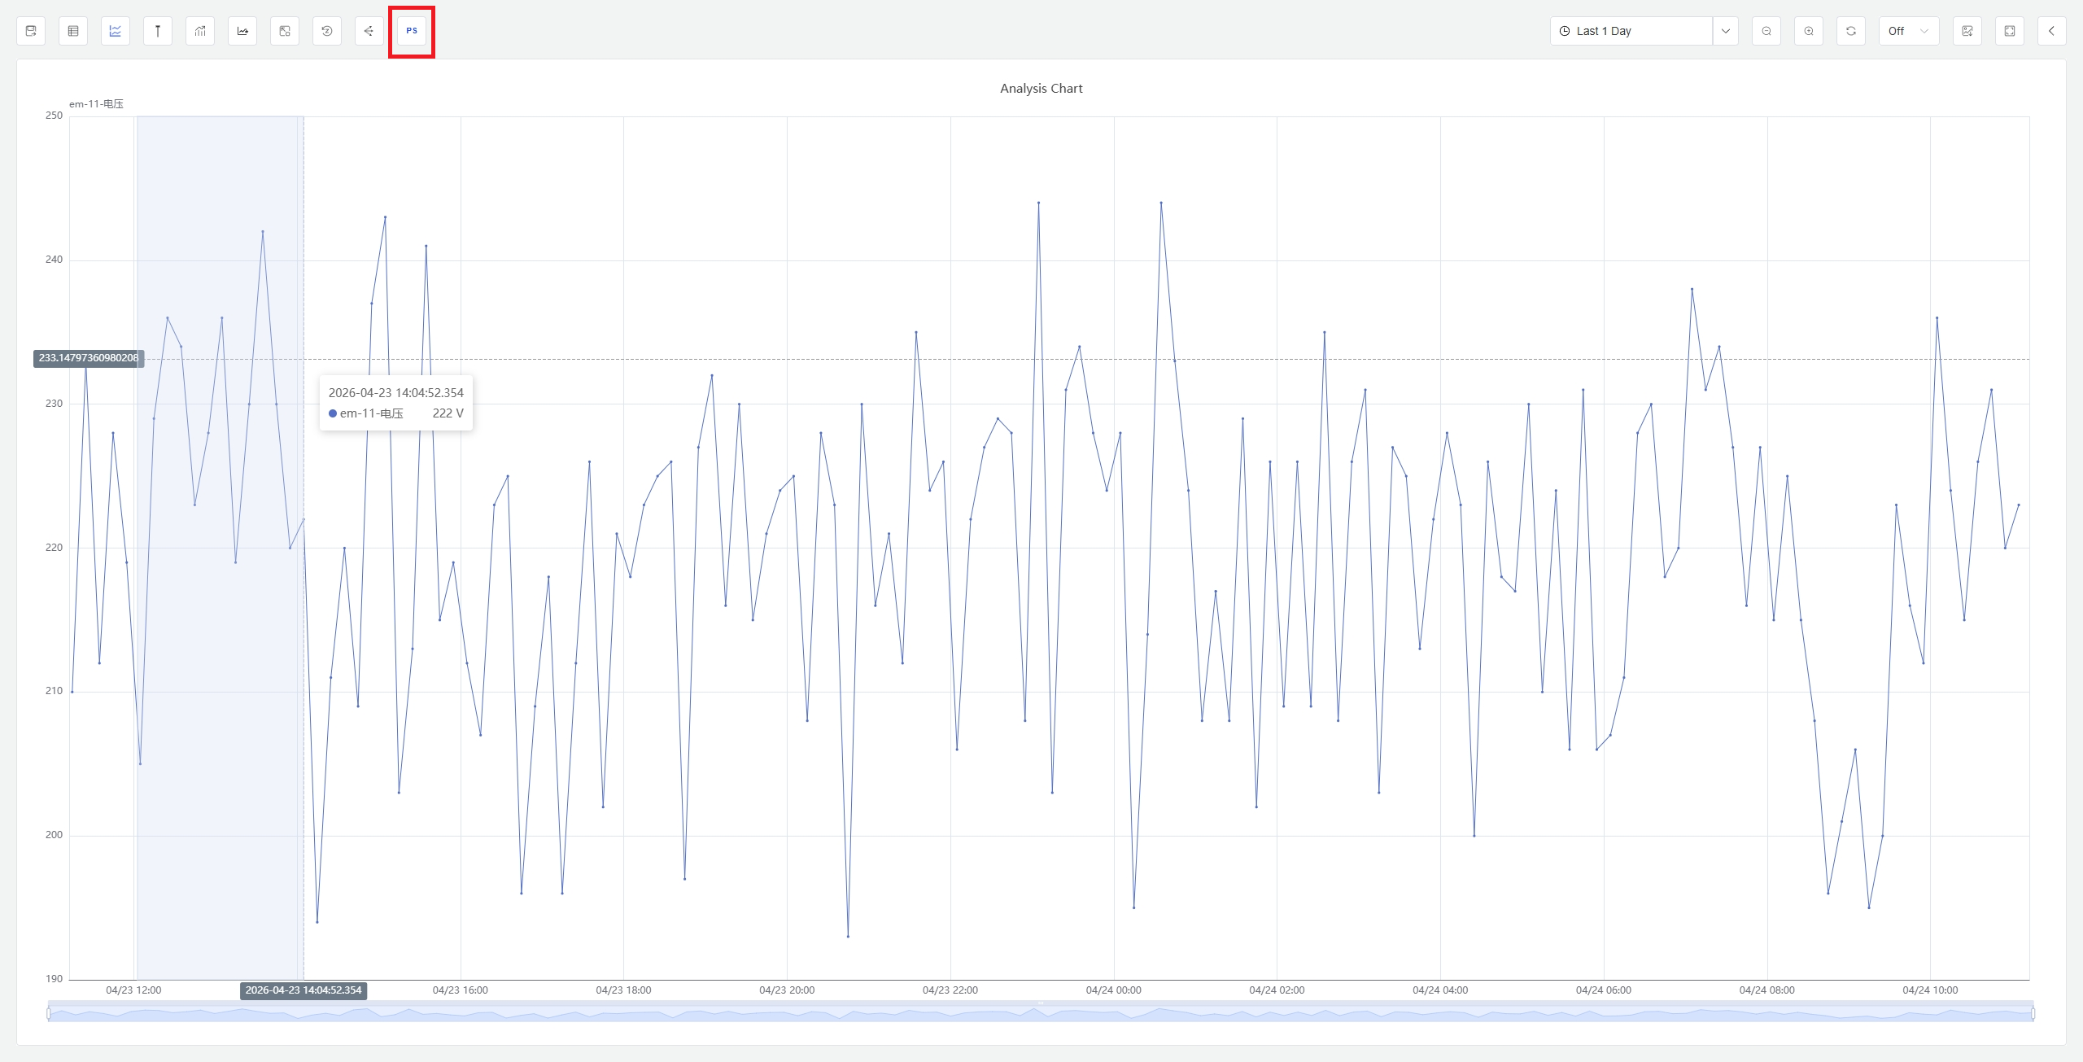Click the zoom in magnifier icon

(1808, 30)
